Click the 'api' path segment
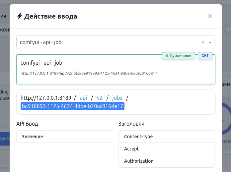 83,98
